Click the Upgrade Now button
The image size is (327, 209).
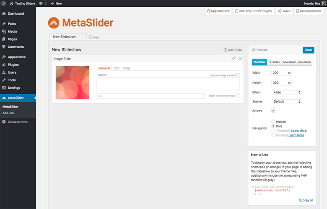218,11
